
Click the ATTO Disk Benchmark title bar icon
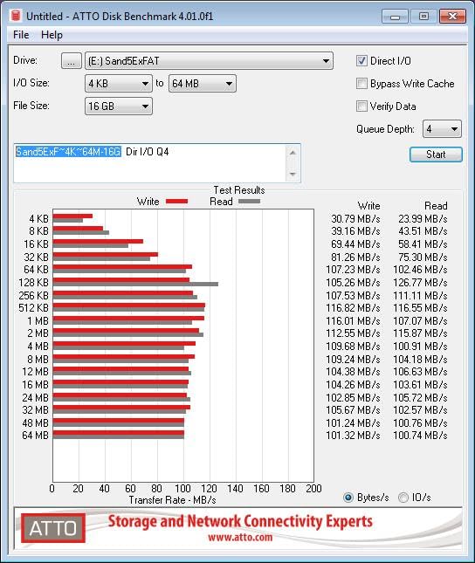click(x=16, y=17)
